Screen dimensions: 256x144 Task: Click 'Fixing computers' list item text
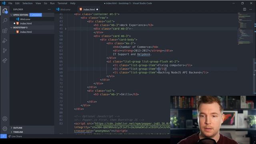click(171, 65)
